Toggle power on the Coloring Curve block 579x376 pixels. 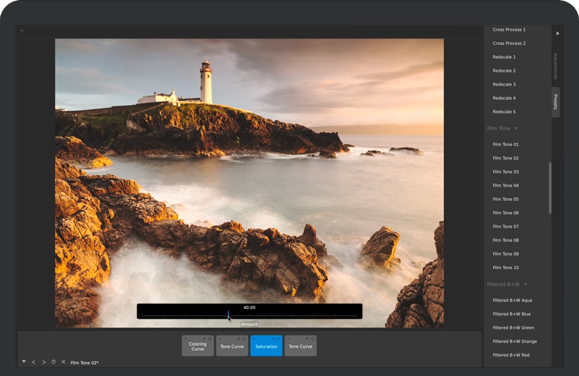point(210,339)
